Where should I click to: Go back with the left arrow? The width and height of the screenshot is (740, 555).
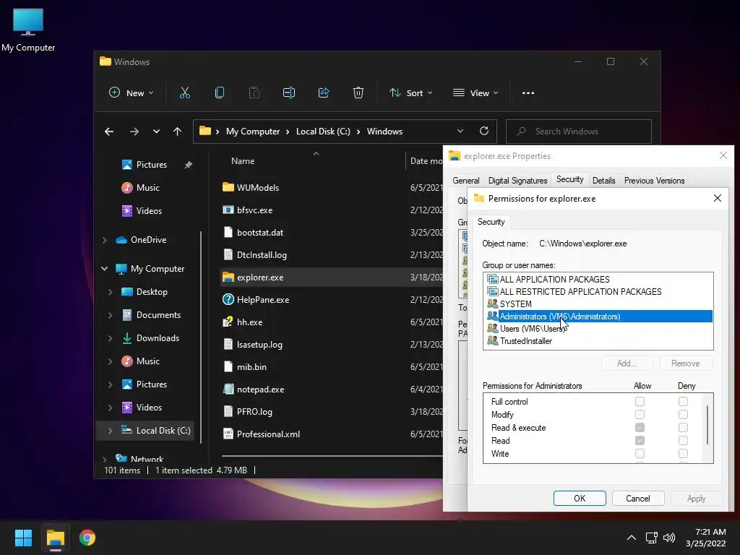pos(109,132)
